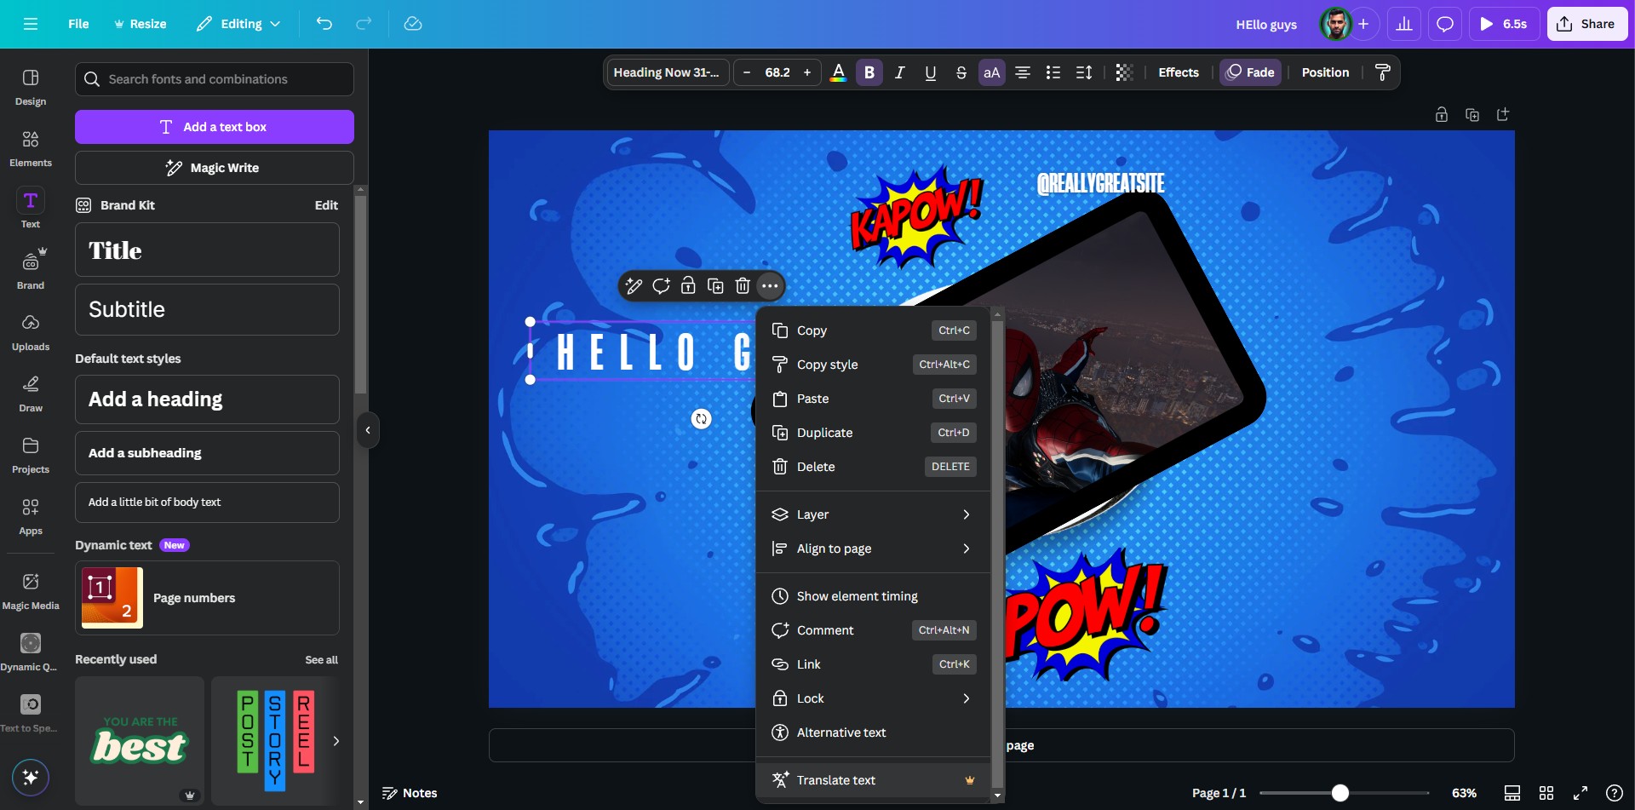This screenshot has width=1635, height=810.
Task: Open the Projects sidebar panel
Action: [x=31, y=455]
